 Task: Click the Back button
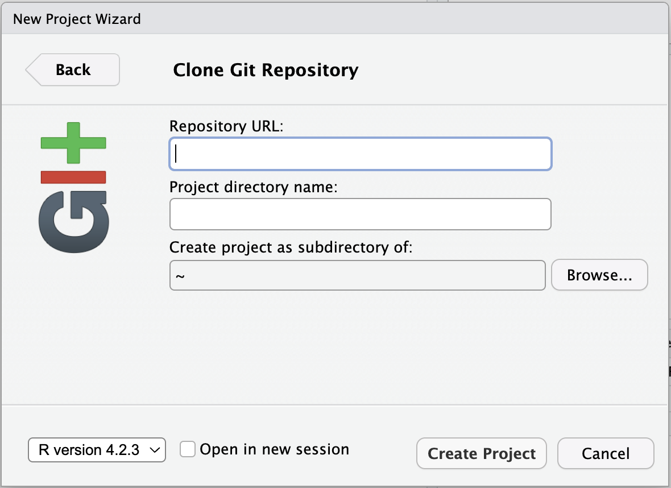click(73, 70)
